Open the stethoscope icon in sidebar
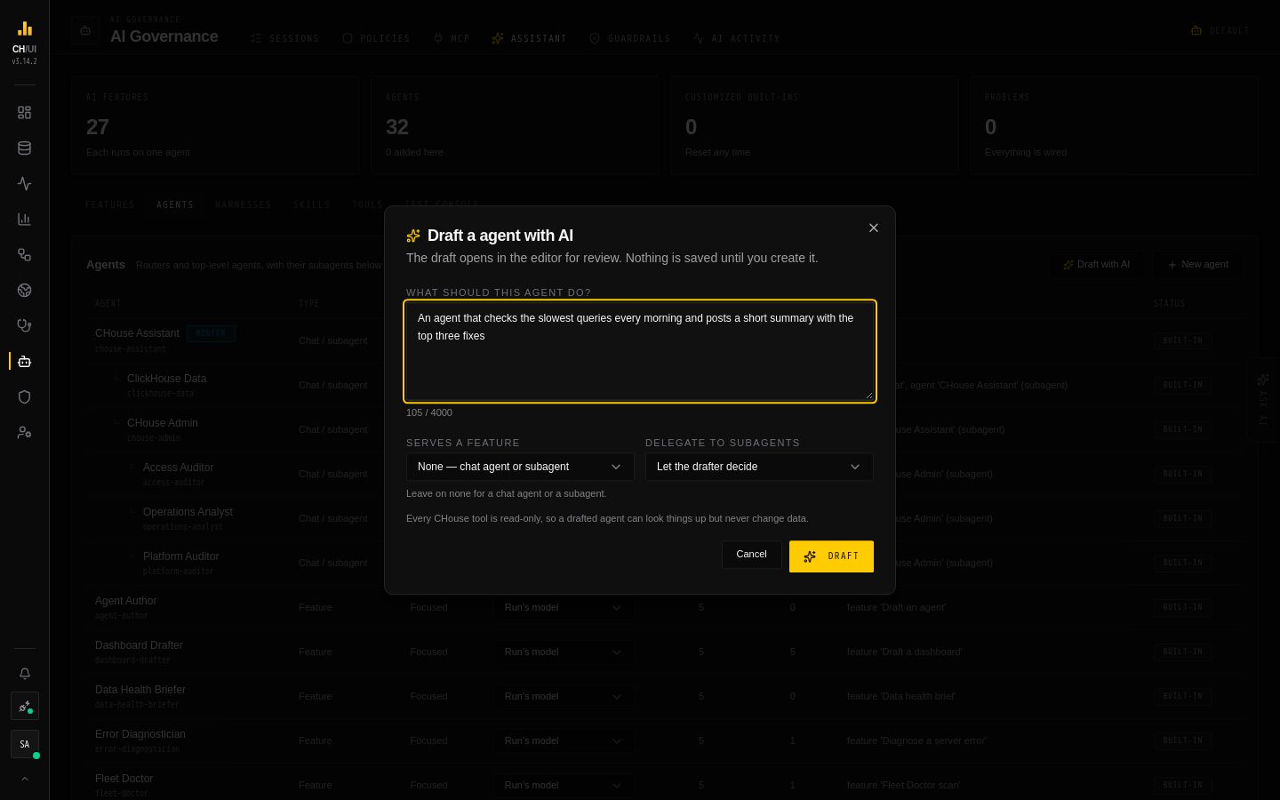This screenshot has height=800, width=1280. pyautogui.click(x=25, y=326)
